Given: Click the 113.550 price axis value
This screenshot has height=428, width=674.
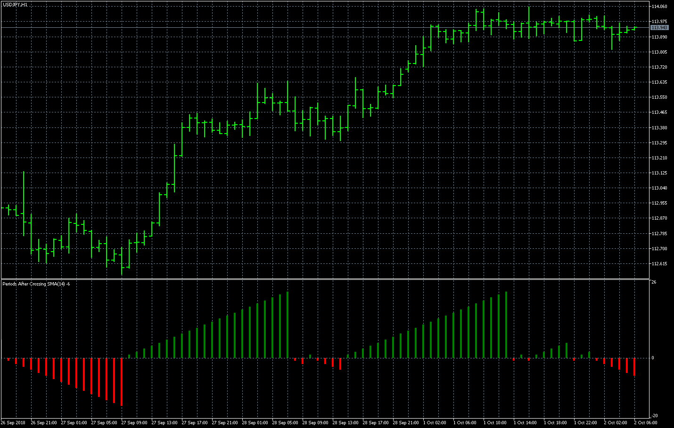Looking at the screenshot, I should click(x=659, y=97).
